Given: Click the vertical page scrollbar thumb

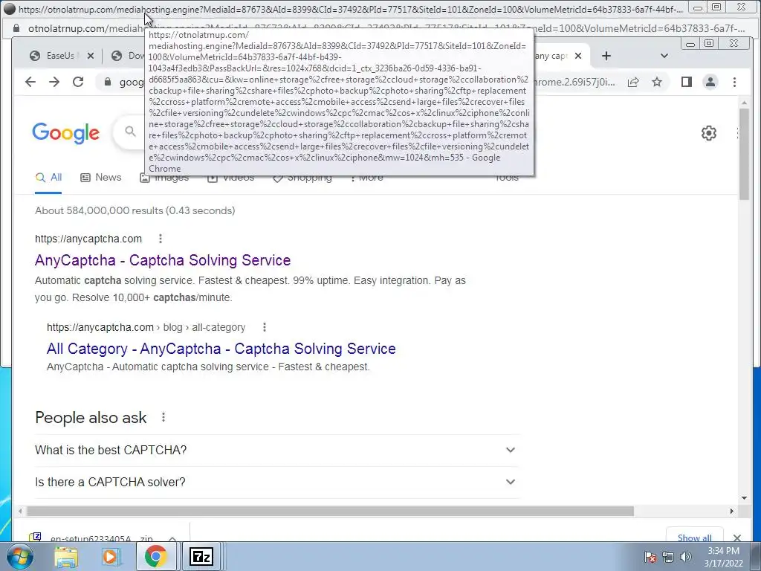Looking at the screenshot, I should point(744,153).
